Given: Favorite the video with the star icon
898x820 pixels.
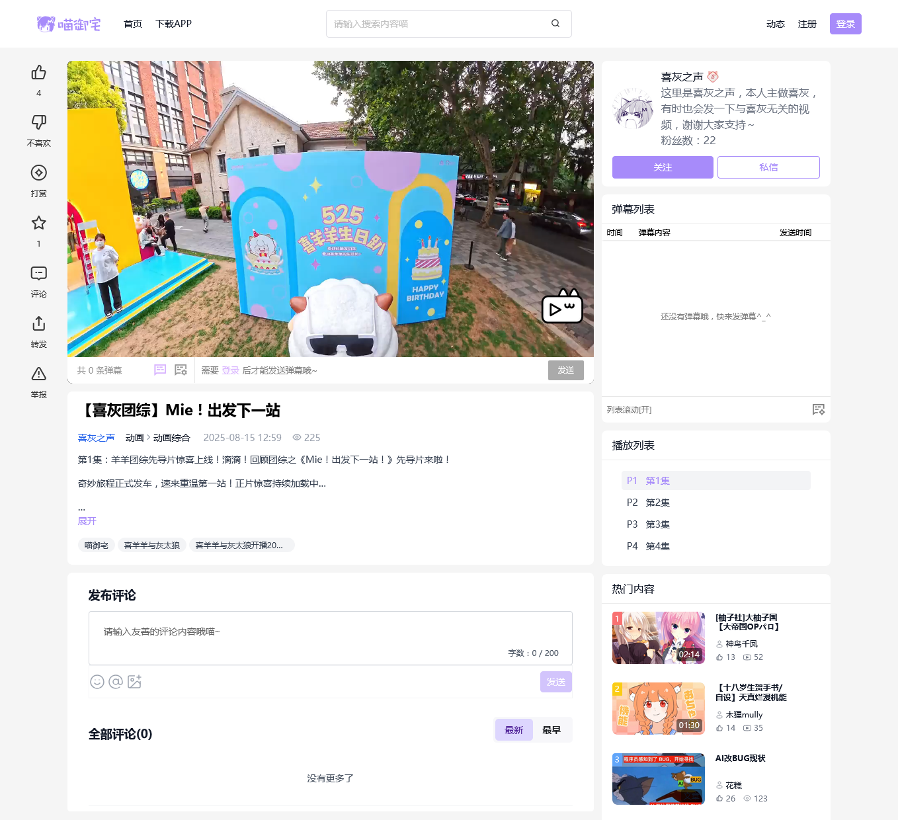Looking at the screenshot, I should coord(39,223).
